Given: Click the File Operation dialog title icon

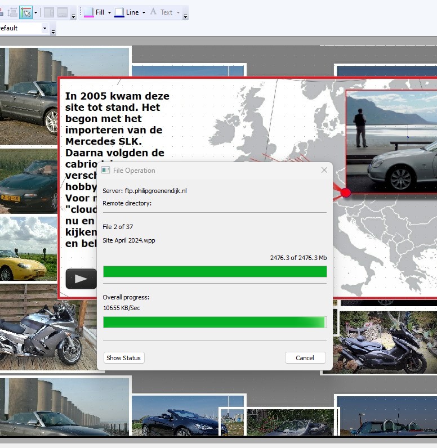Looking at the screenshot, I should tap(106, 171).
